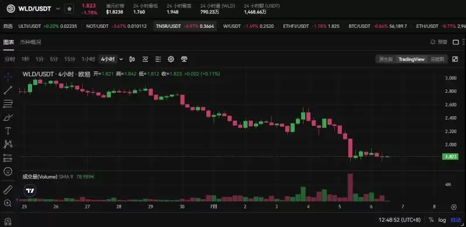Toggle the magnet snap tool
The height and width of the screenshot is (227, 466).
coord(8,221)
